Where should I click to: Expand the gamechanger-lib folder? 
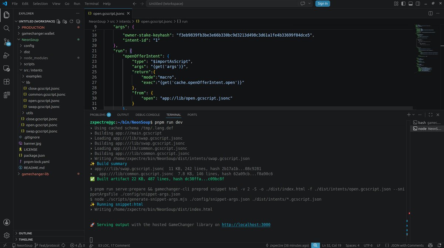click(x=35, y=174)
